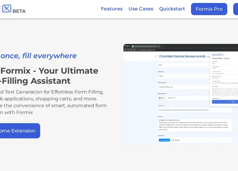Open the Quickstart link
Screen dimensions: 238x171
point(172,9)
